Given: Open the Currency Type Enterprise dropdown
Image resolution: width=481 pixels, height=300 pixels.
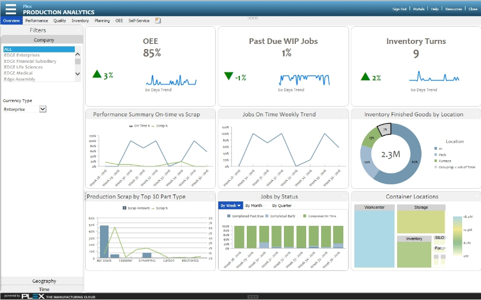Looking at the screenshot, I should pyautogui.click(x=42, y=109).
